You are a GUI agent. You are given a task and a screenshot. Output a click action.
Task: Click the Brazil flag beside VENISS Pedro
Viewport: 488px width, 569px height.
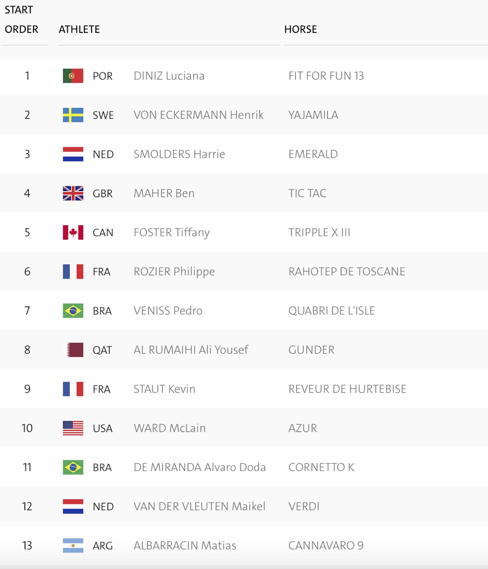73,311
